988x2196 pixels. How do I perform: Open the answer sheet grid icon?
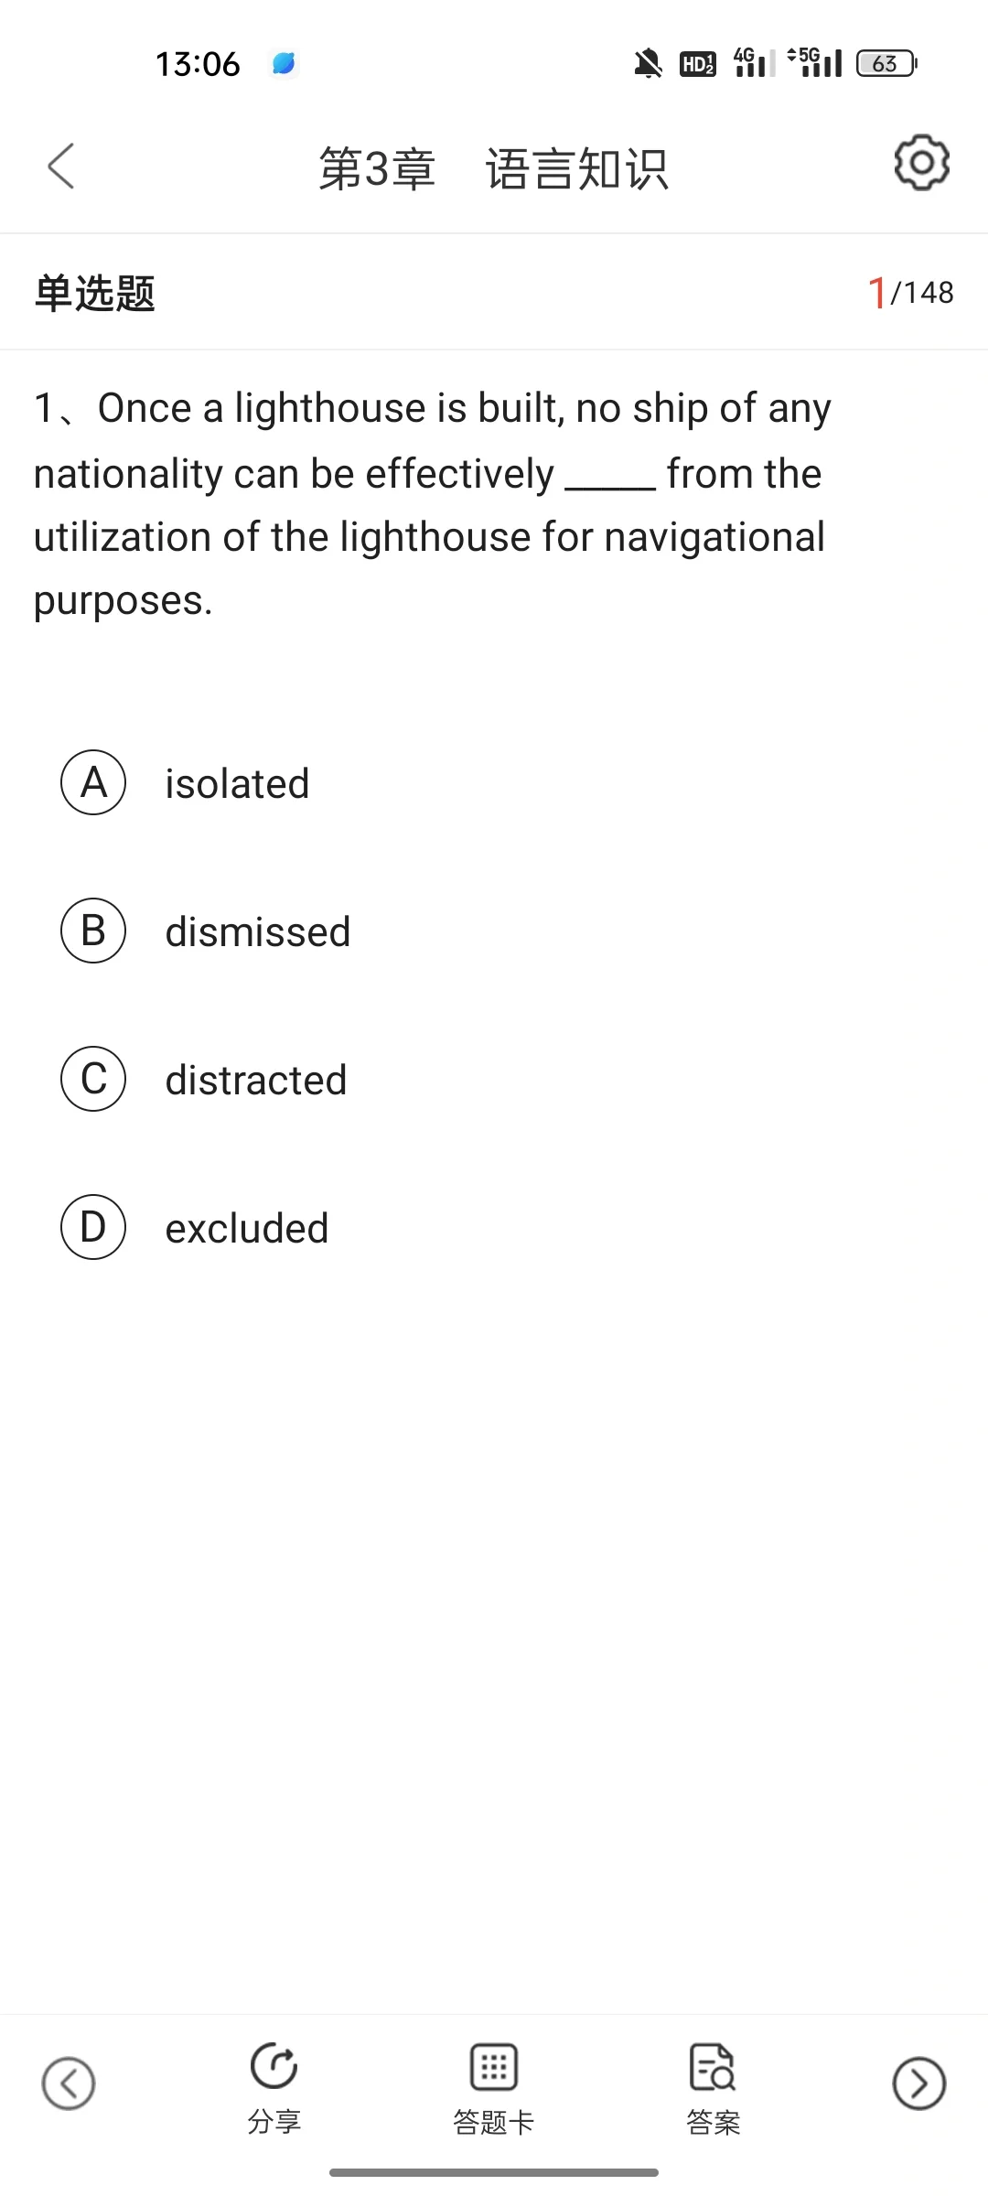pos(494,2066)
